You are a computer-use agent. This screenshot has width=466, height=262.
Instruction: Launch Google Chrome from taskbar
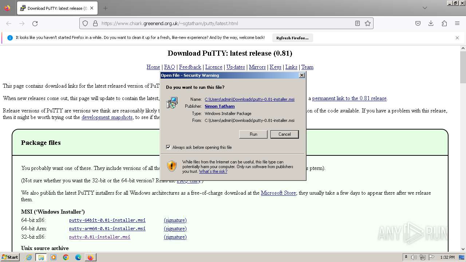point(66,257)
